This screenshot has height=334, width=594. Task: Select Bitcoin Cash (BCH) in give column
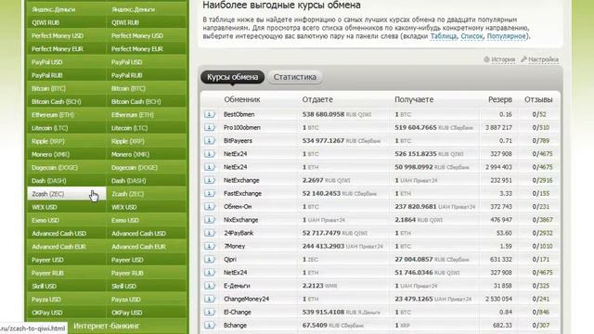click(x=67, y=101)
